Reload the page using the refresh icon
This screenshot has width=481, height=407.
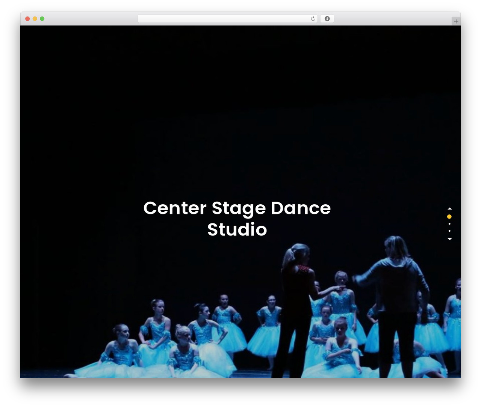pos(313,19)
